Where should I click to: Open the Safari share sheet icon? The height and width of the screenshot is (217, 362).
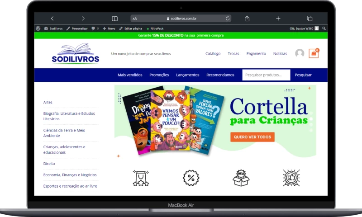pos(247,19)
